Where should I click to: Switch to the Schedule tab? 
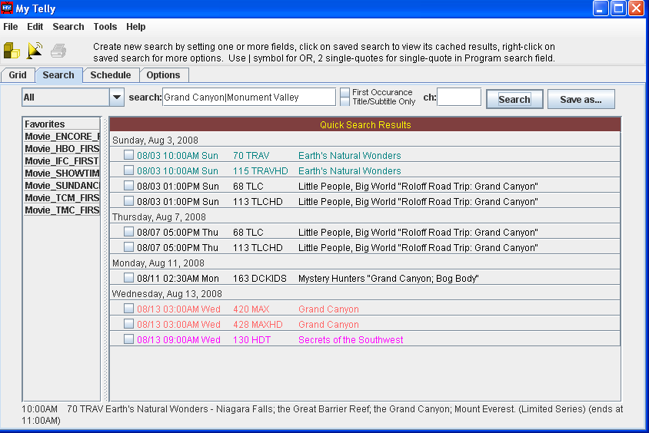click(x=111, y=75)
